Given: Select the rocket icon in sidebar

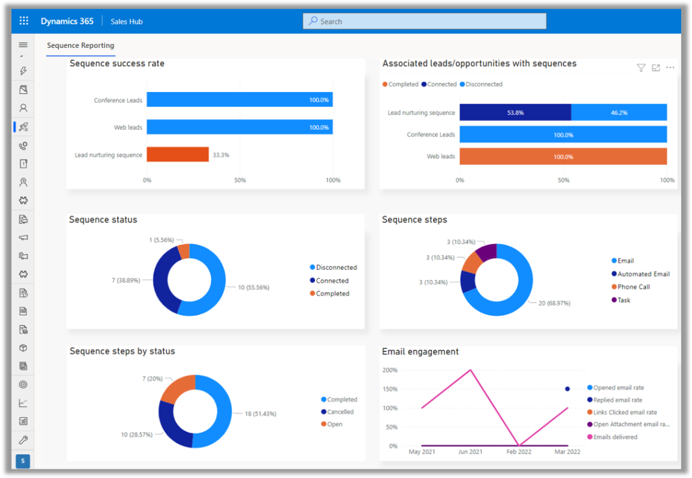Looking at the screenshot, I should 23,126.
